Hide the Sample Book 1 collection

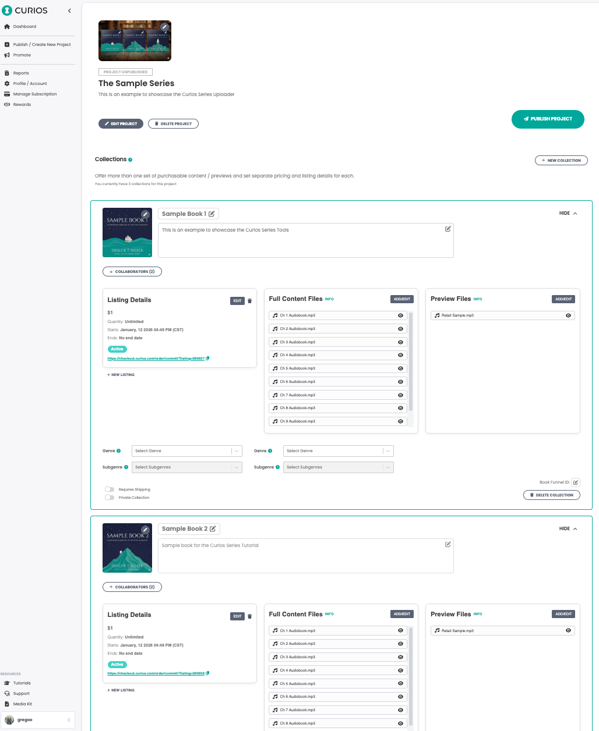point(568,214)
